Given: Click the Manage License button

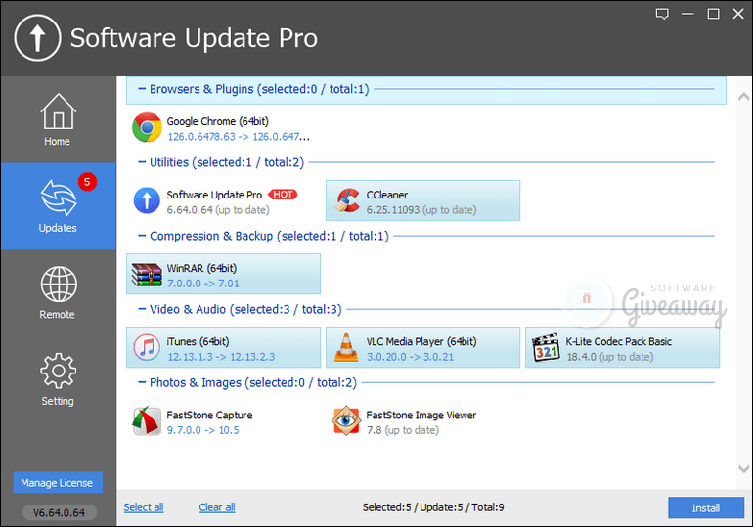Looking at the screenshot, I should tap(58, 482).
